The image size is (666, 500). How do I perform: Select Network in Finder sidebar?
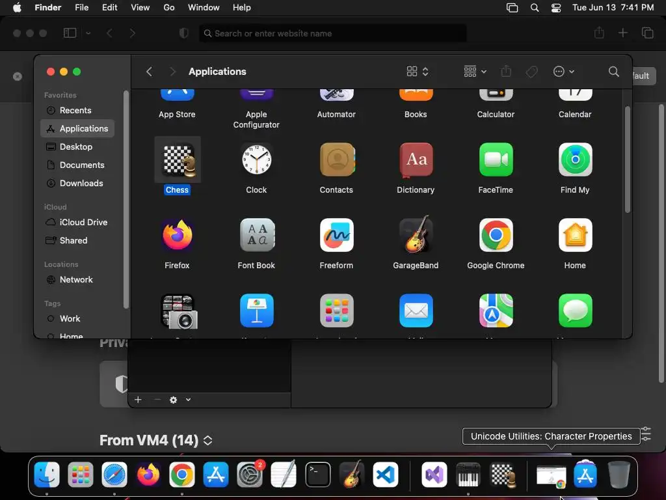(77, 280)
